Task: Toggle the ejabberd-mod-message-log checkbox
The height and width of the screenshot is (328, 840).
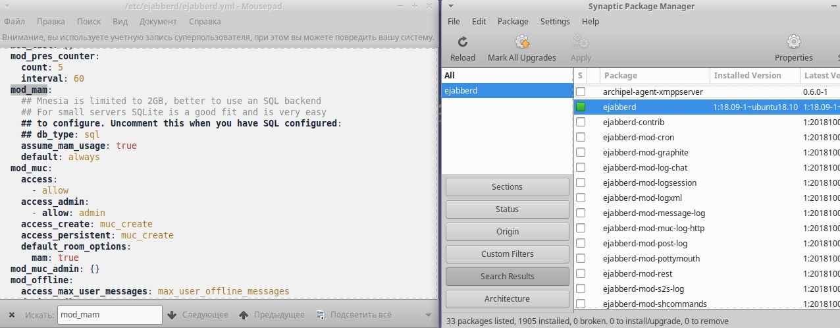Action: [x=581, y=213]
